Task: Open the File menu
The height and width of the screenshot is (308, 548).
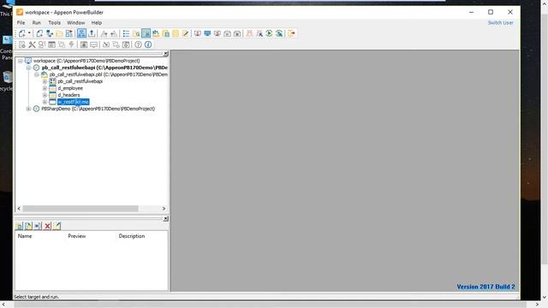Action: pos(21,23)
